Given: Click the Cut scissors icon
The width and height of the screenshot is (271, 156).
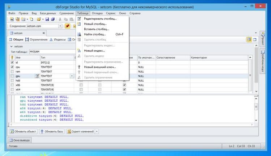Looking at the screenshot, I should click(60, 19).
